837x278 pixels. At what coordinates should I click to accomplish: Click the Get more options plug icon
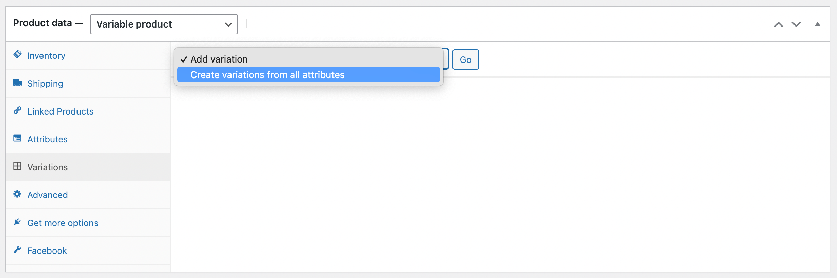tap(17, 222)
